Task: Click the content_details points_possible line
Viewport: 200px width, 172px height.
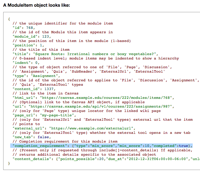Action: [105, 159]
